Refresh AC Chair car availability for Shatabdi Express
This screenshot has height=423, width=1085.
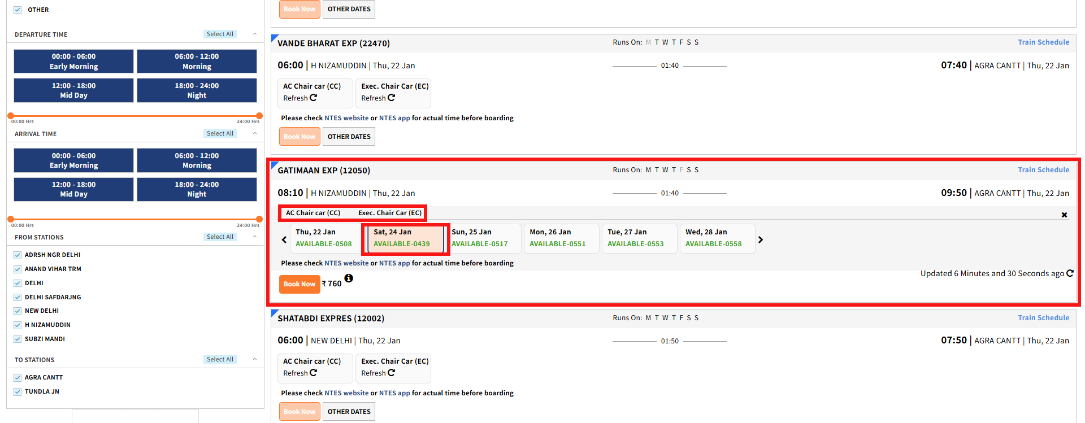tap(313, 373)
